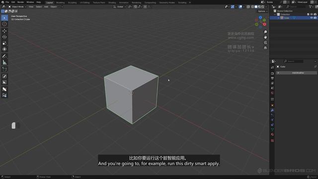Toggle snapping magnet
The image size is (318, 179).
[135, 6]
